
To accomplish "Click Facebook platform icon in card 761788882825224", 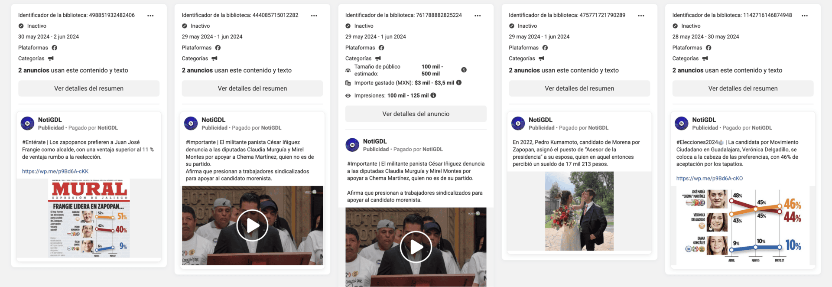I will [x=381, y=48].
